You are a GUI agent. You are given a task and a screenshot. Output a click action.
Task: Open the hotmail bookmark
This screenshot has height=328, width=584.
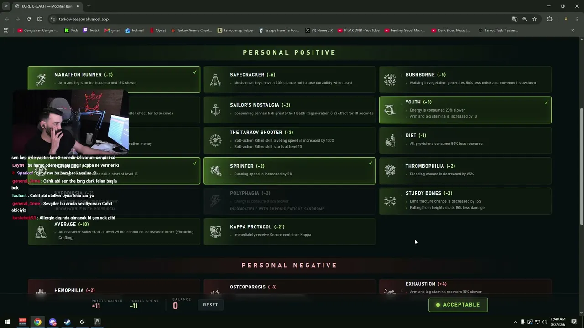pos(135,31)
